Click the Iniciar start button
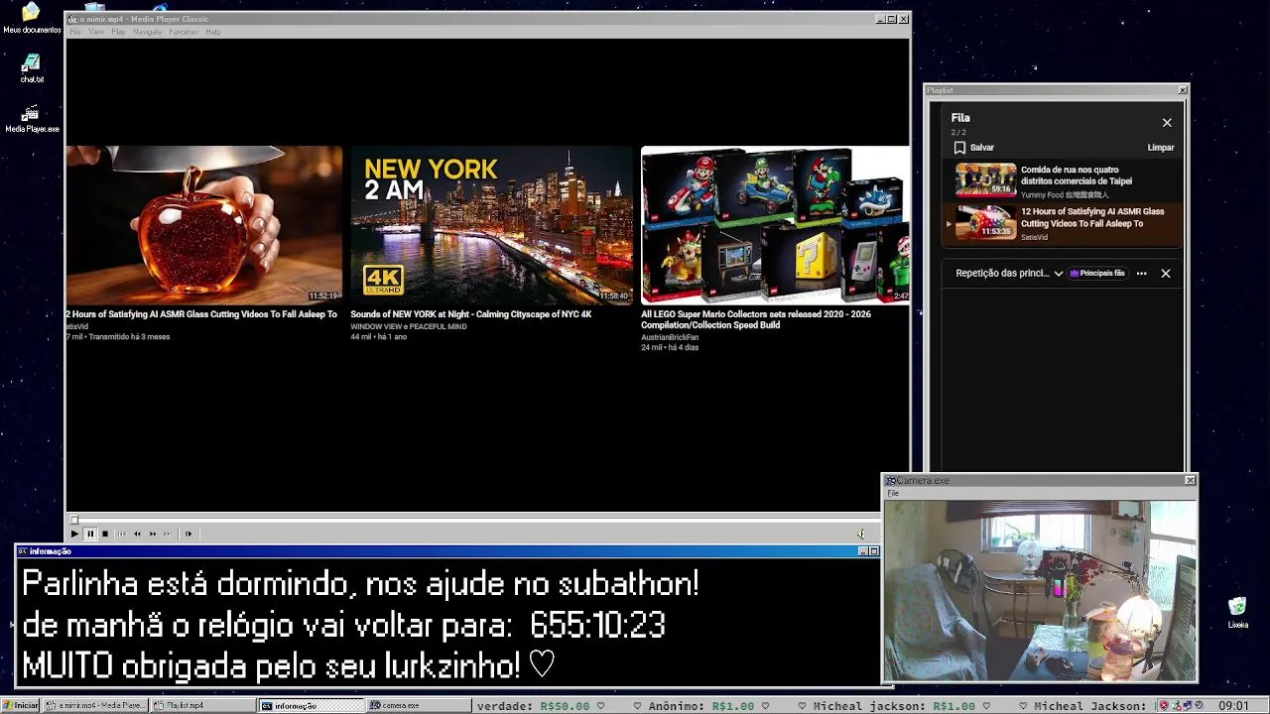The image size is (1270, 714). tap(21, 706)
